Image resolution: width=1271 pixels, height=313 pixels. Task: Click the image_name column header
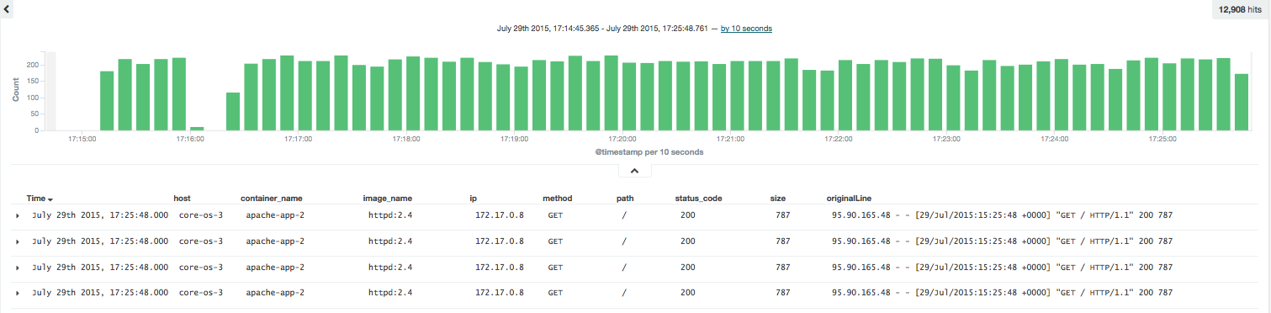point(387,199)
